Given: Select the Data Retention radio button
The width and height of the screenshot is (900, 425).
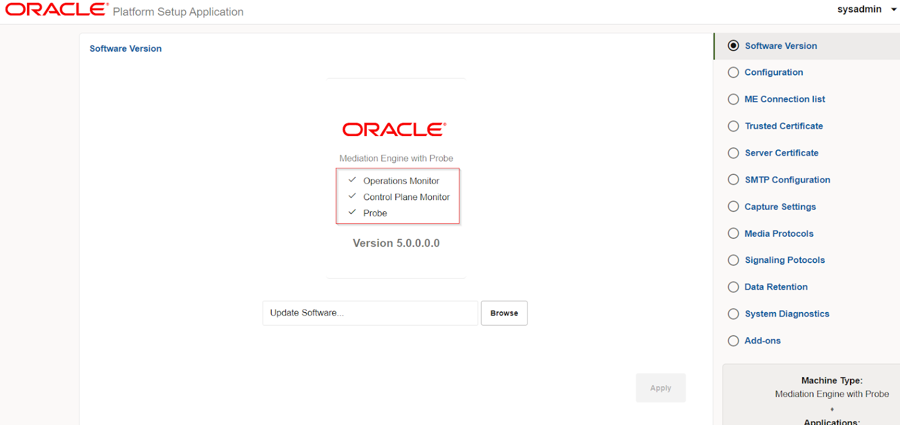Looking at the screenshot, I should [x=733, y=287].
